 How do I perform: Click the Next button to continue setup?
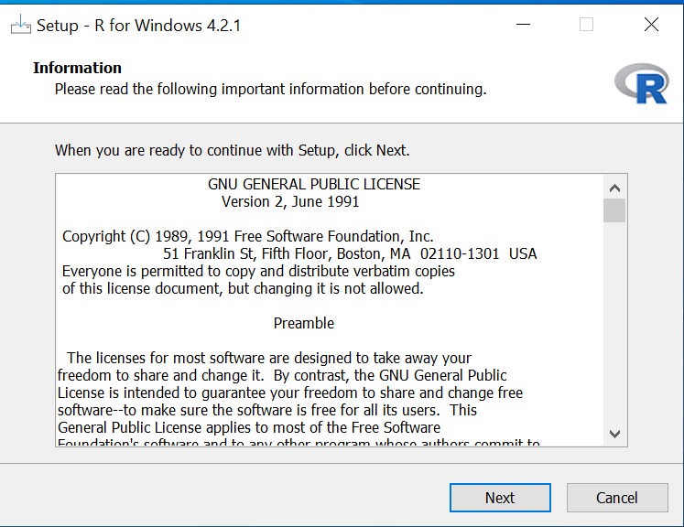(x=500, y=498)
